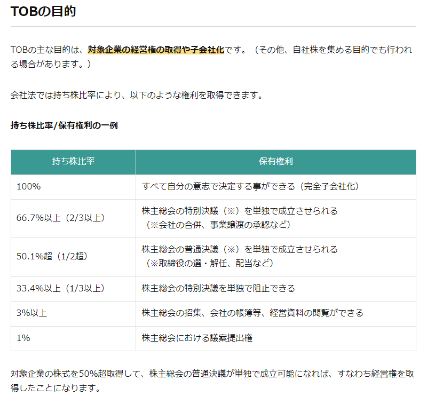Screen dimensions: 427x396
Task: Click the cell 株主総会の特別決議を単独で阻止できる
Action: [x=218, y=289]
